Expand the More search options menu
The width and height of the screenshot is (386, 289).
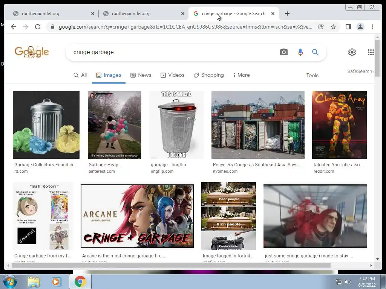point(241,75)
